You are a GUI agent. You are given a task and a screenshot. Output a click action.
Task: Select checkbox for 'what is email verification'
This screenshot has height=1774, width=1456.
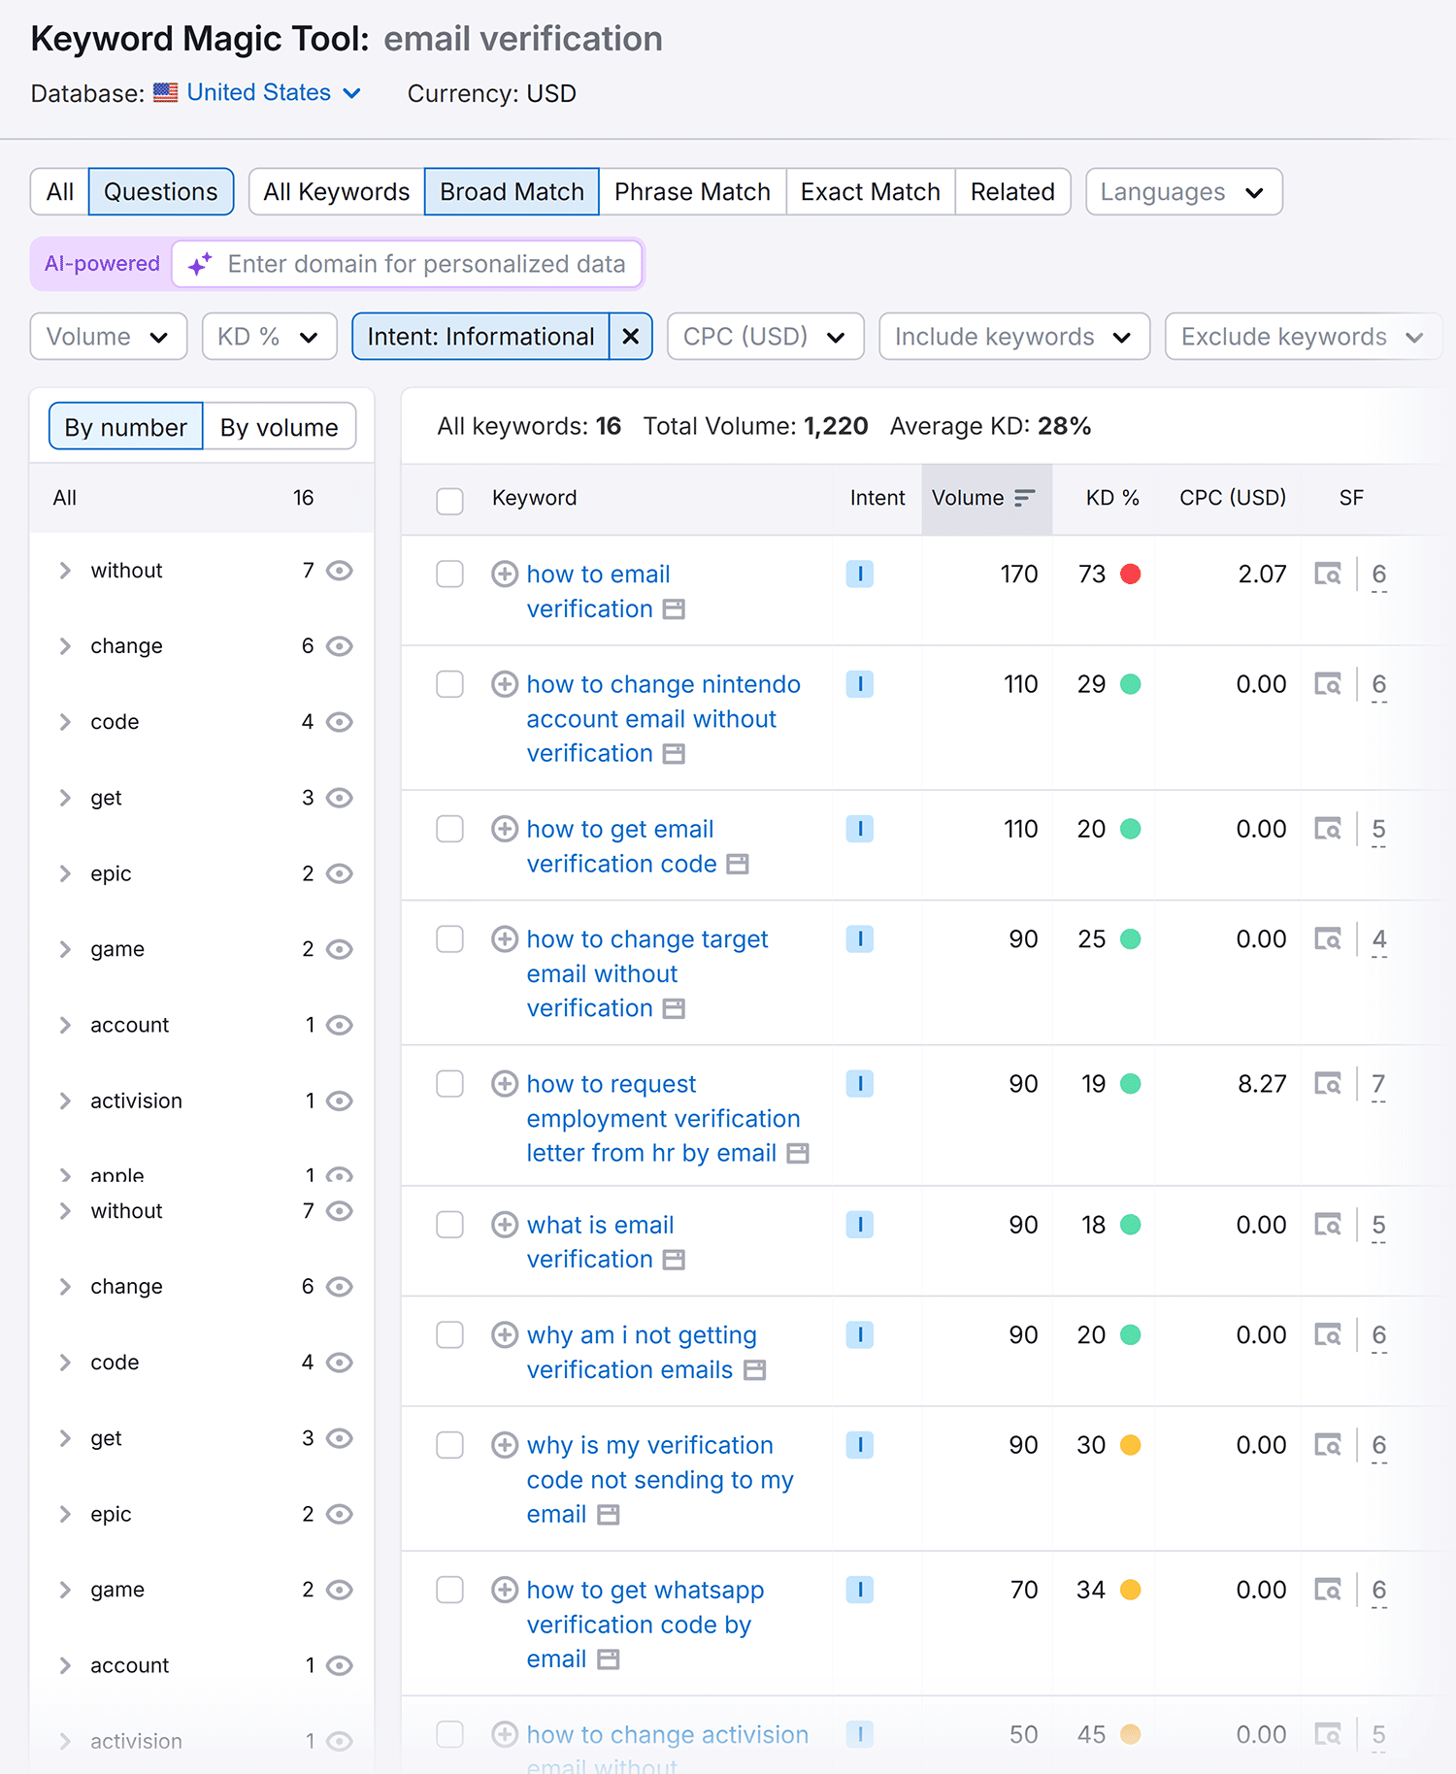(x=449, y=1225)
